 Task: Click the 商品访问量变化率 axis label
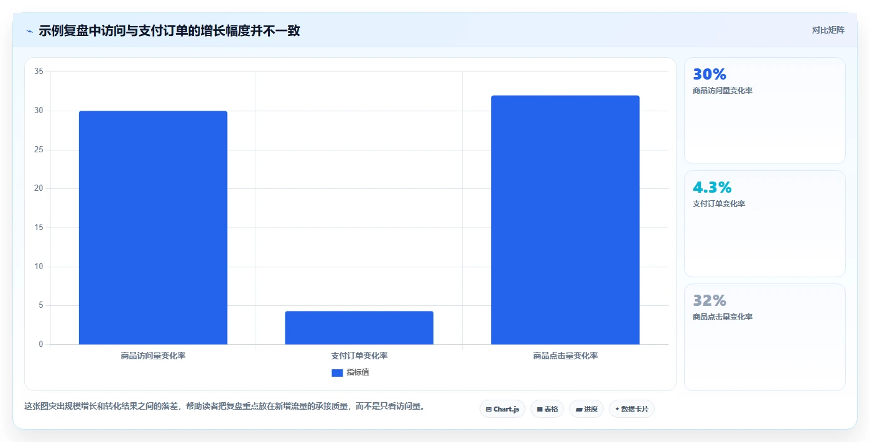[153, 356]
